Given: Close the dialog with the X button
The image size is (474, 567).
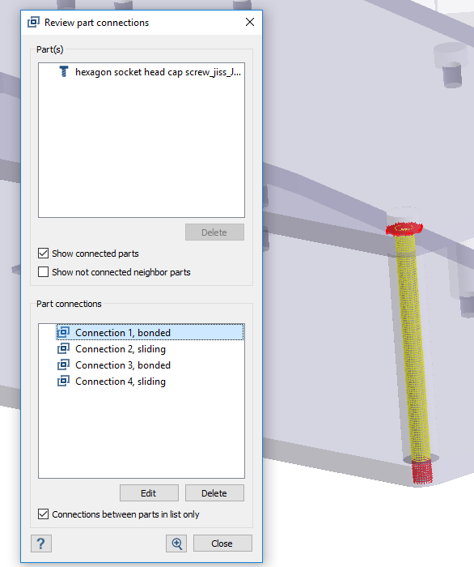Looking at the screenshot, I should pos(250,22).
